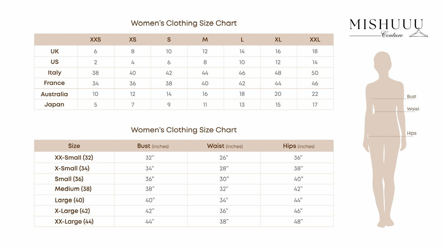Click the Japan row label
Viewport: 443px width, 249px height.
[x=54, y=104]
